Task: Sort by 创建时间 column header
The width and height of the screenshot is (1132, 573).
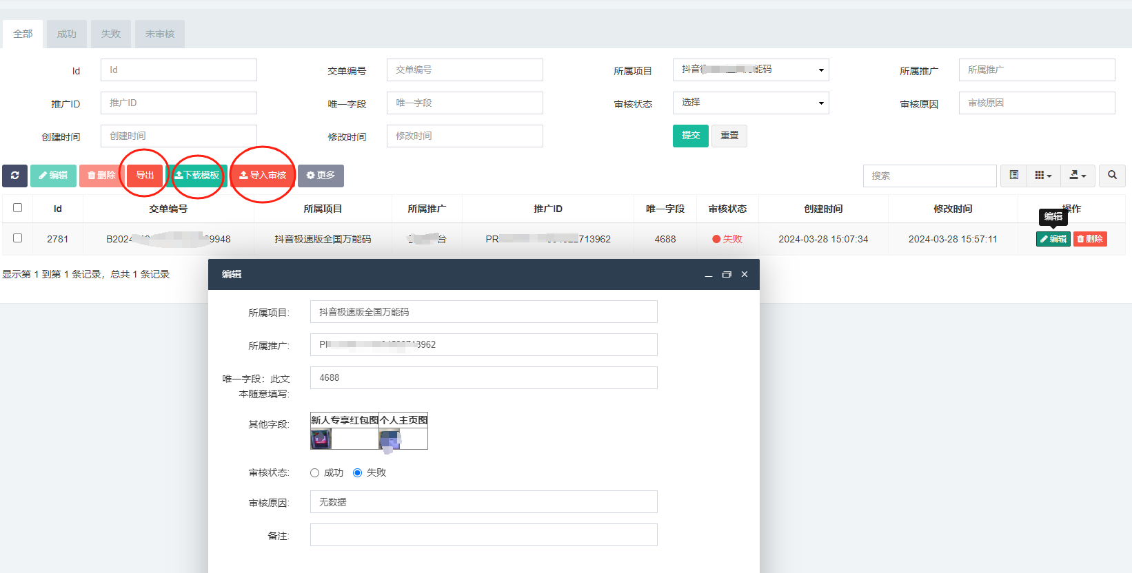Action: [x=823, y=209]
